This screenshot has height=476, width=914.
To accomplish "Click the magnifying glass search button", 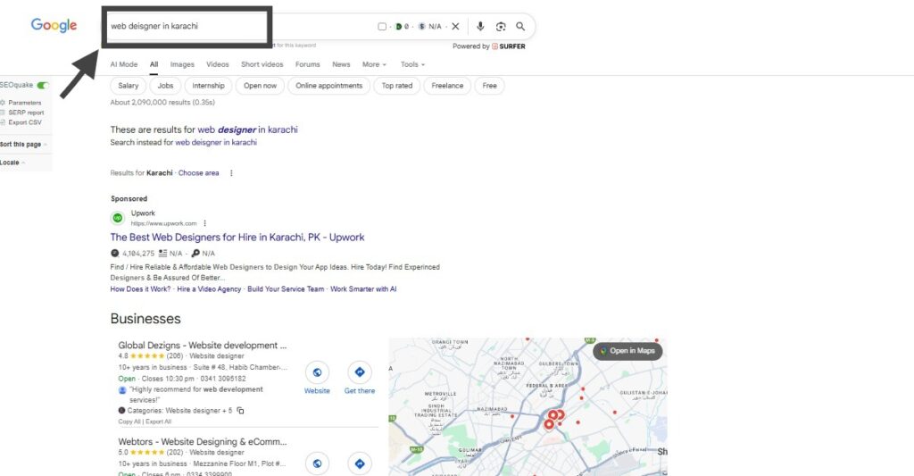I will [520, 26].
